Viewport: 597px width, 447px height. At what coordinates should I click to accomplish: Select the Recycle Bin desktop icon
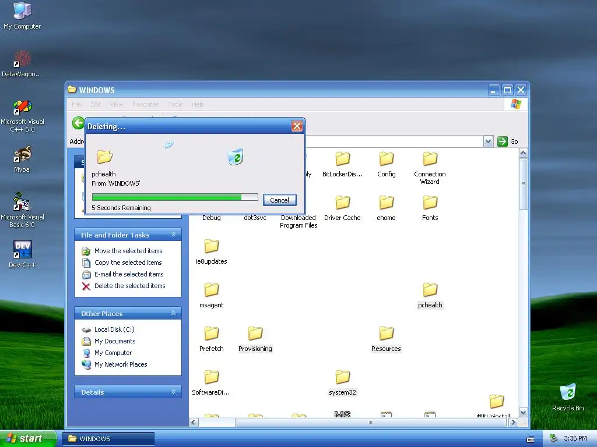click(568, 397)
